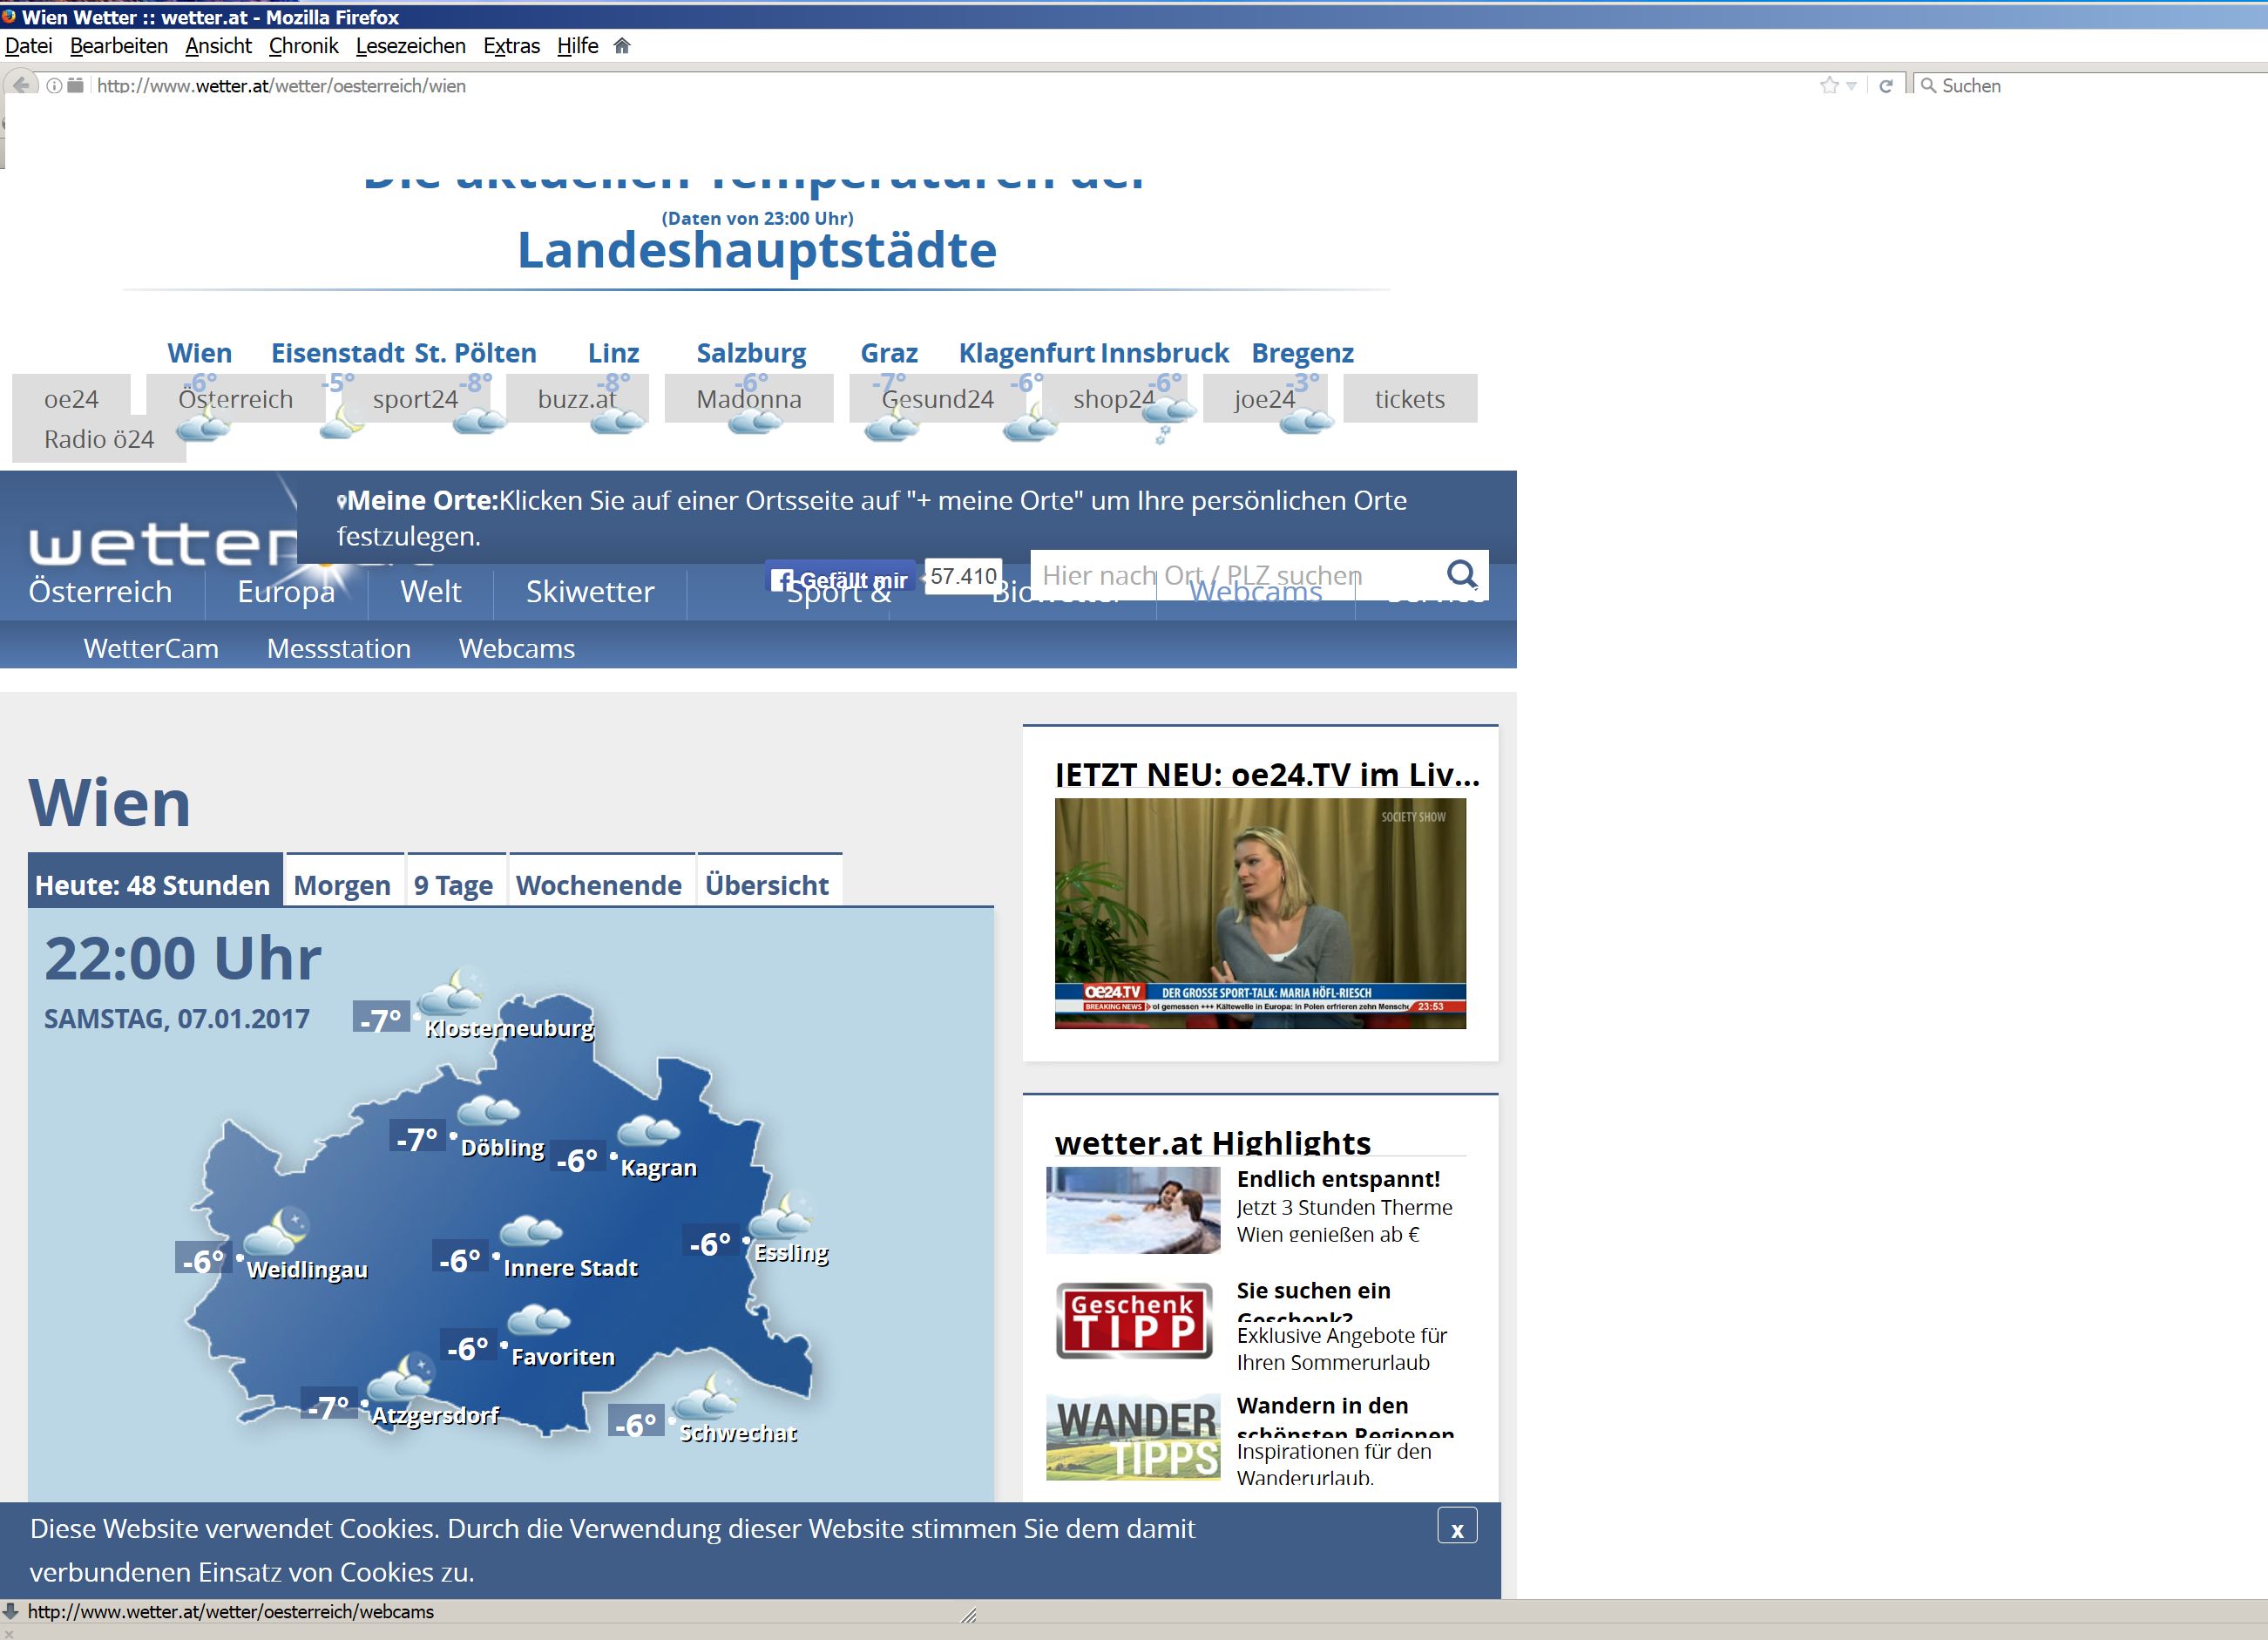Image resolution: width=2268 pixels, height=1640 pixels.
Task: Open the Lesezeichen menu
Action: [410, 46]
